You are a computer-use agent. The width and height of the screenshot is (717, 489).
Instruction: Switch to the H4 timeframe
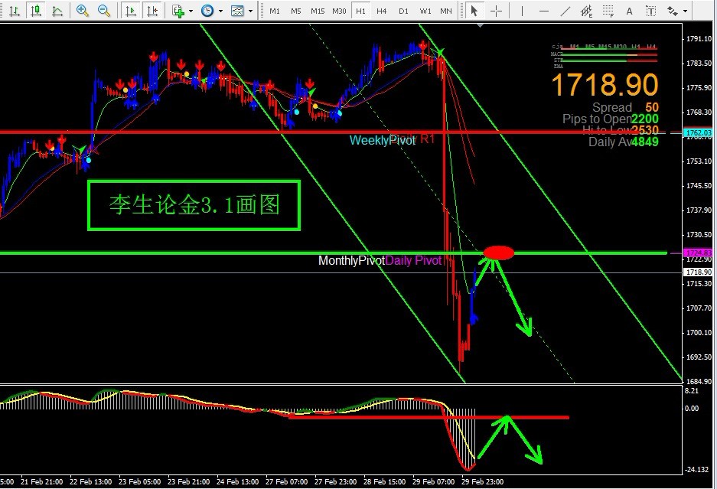click(x=382, y=11)
